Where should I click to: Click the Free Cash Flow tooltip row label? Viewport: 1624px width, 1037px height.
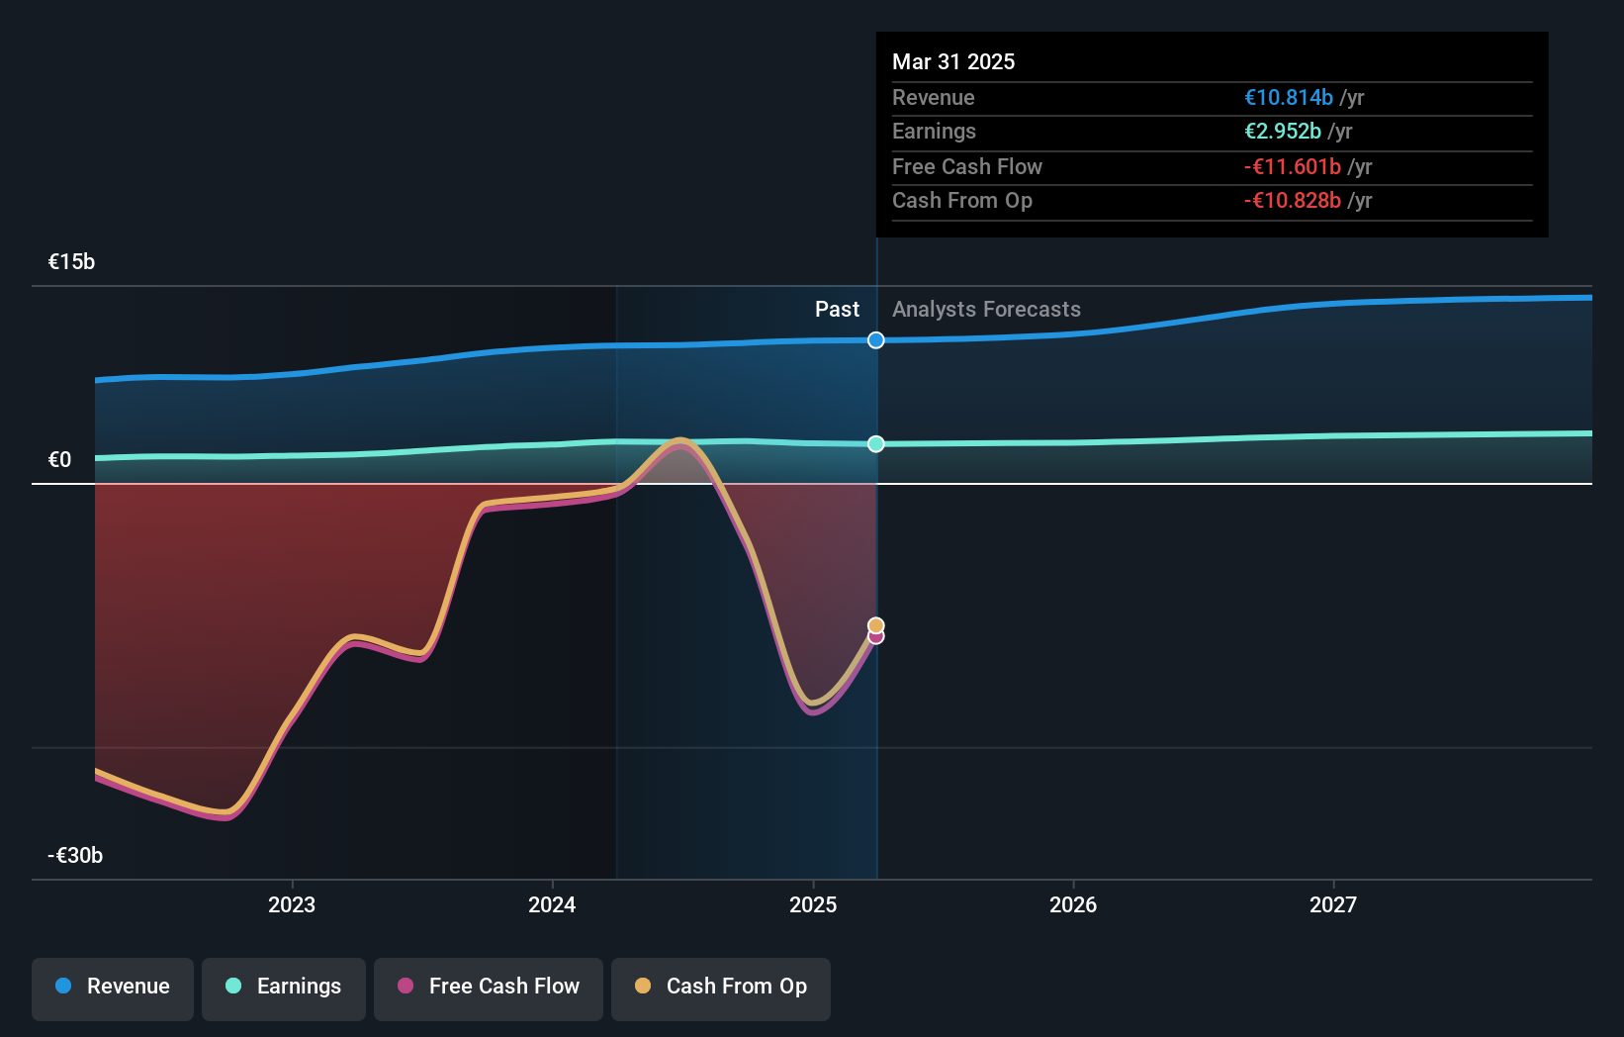(967, 167)
